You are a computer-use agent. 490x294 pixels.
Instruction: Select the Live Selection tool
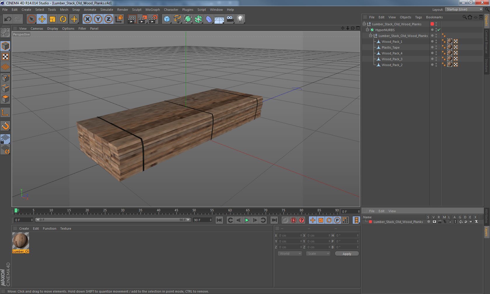point(32,19)
